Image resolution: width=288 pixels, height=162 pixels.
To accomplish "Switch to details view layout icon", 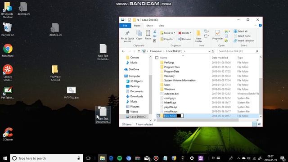I will coord(255,124).
